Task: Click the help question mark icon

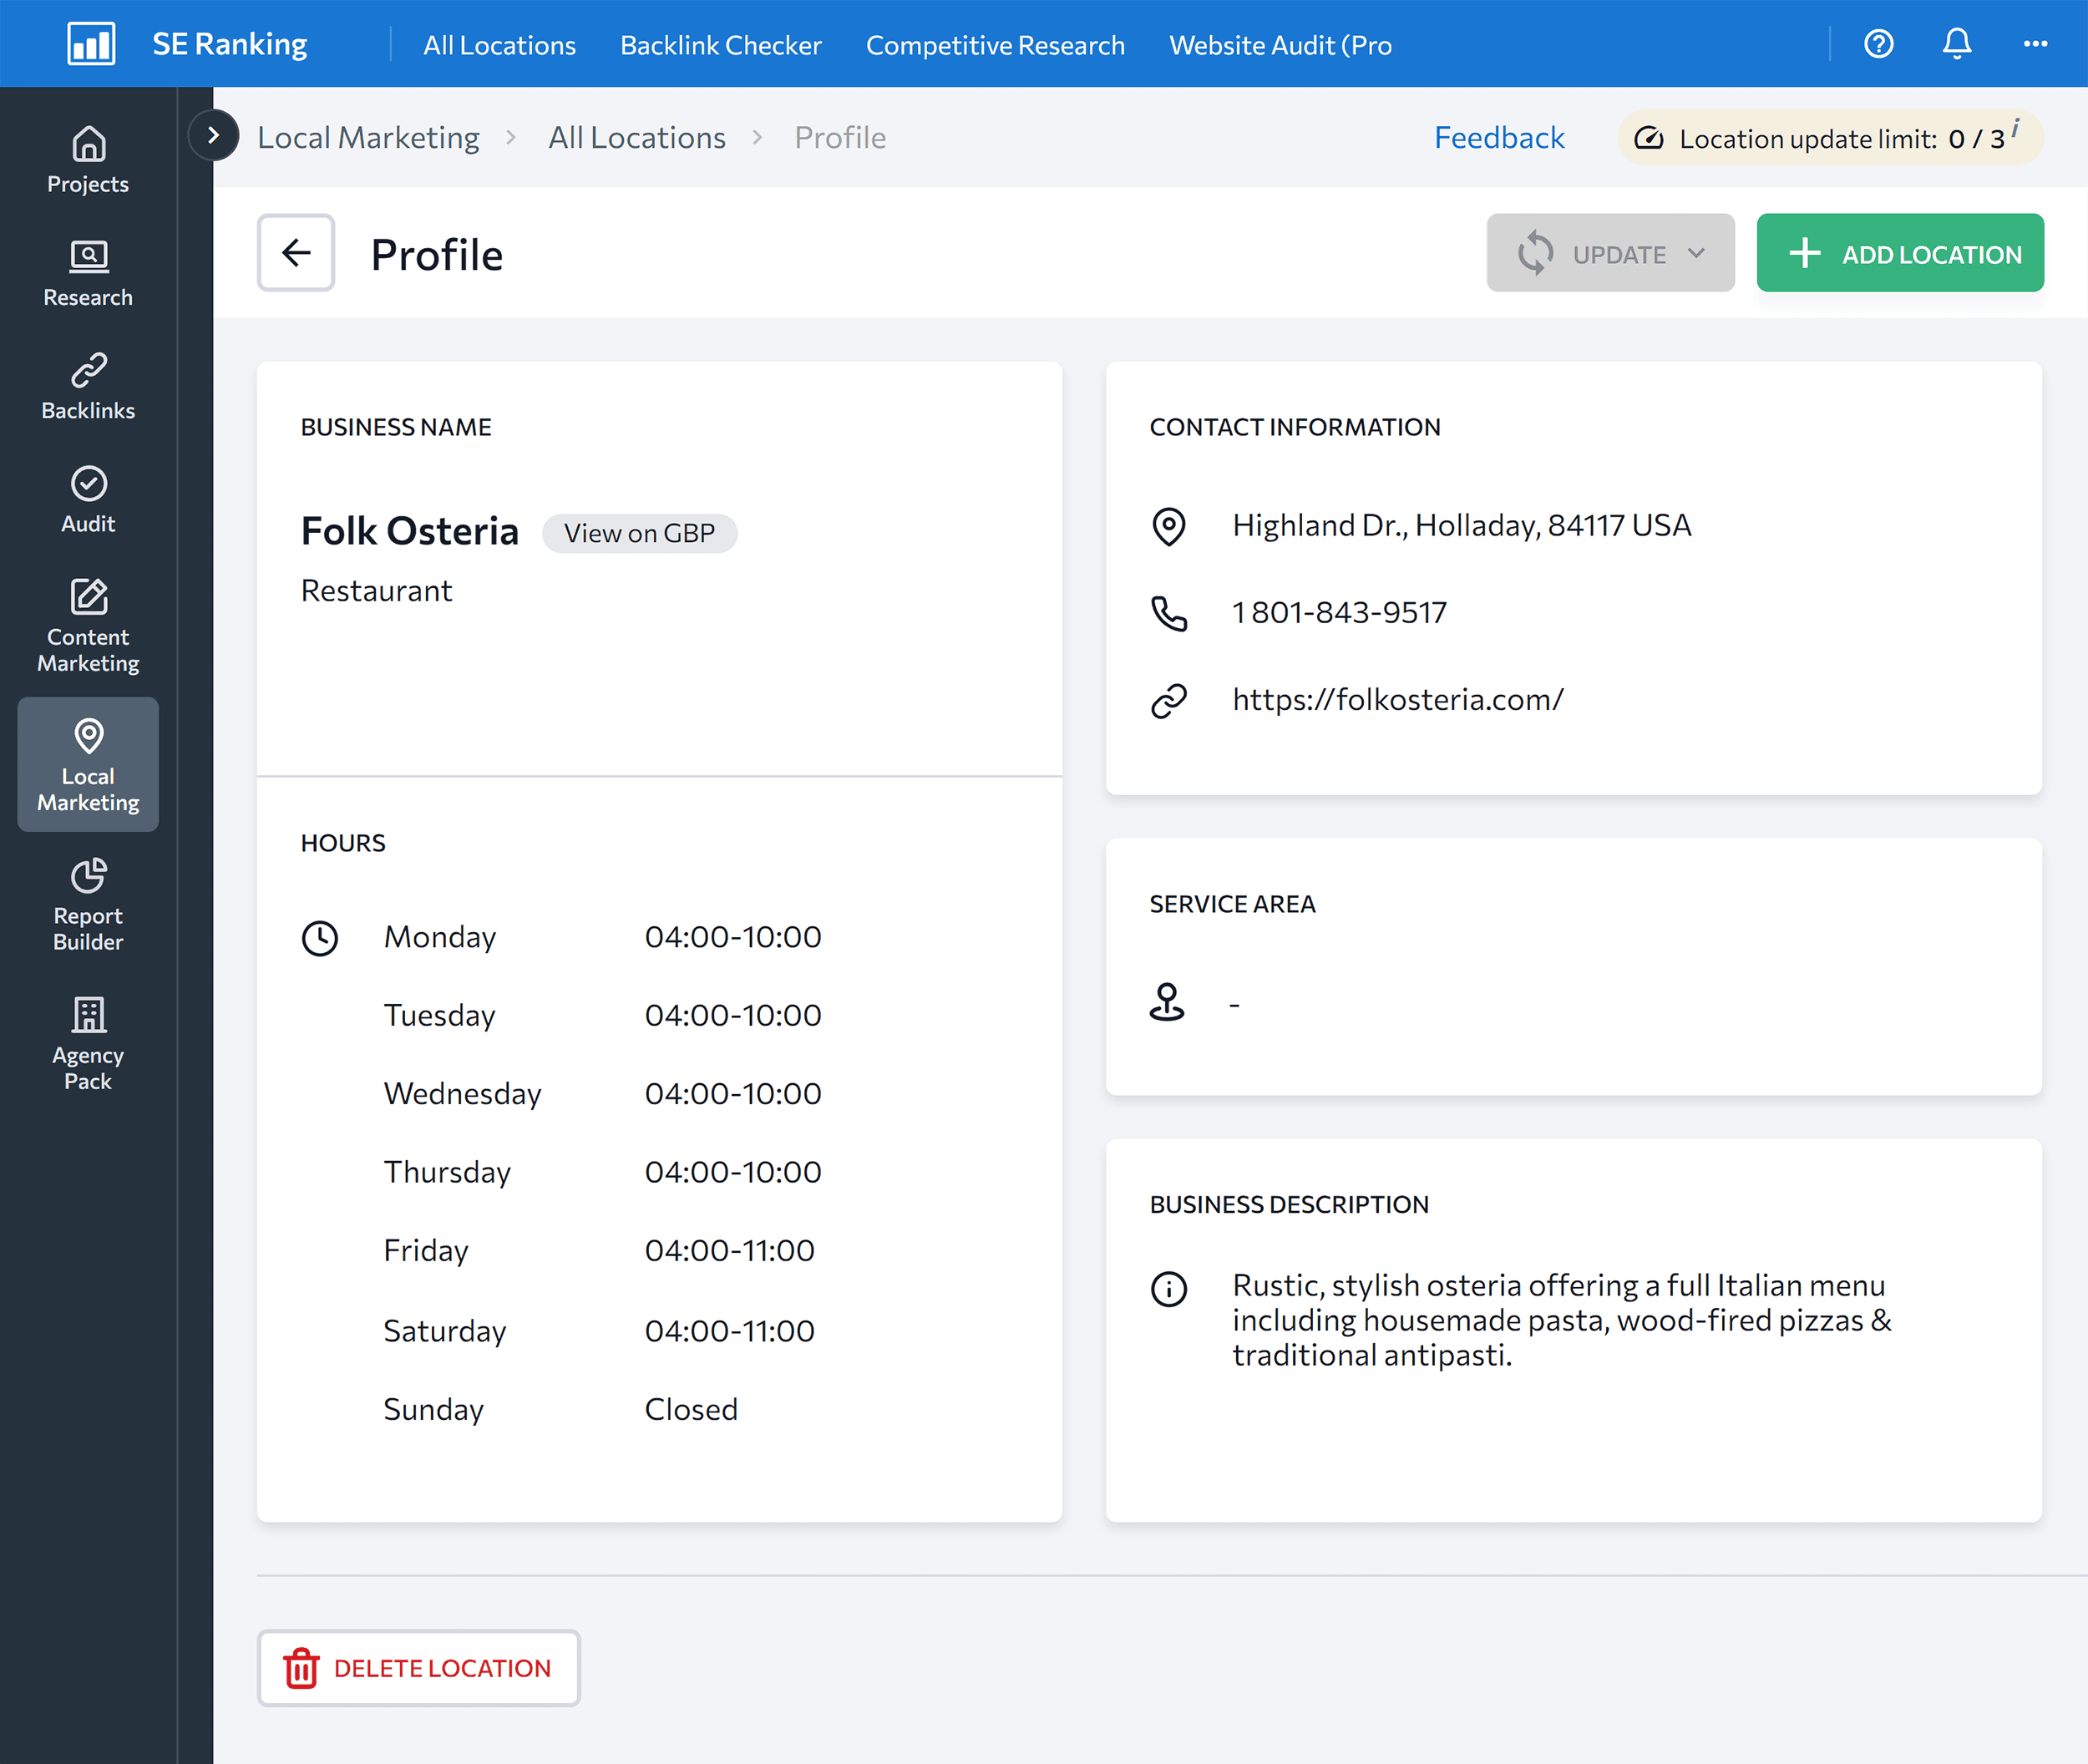Action: pyautogui.click(x=1878, y=44)
